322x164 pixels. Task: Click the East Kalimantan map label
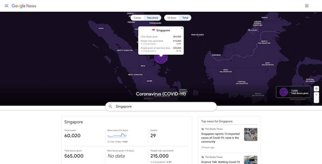(x=268, y=64)
